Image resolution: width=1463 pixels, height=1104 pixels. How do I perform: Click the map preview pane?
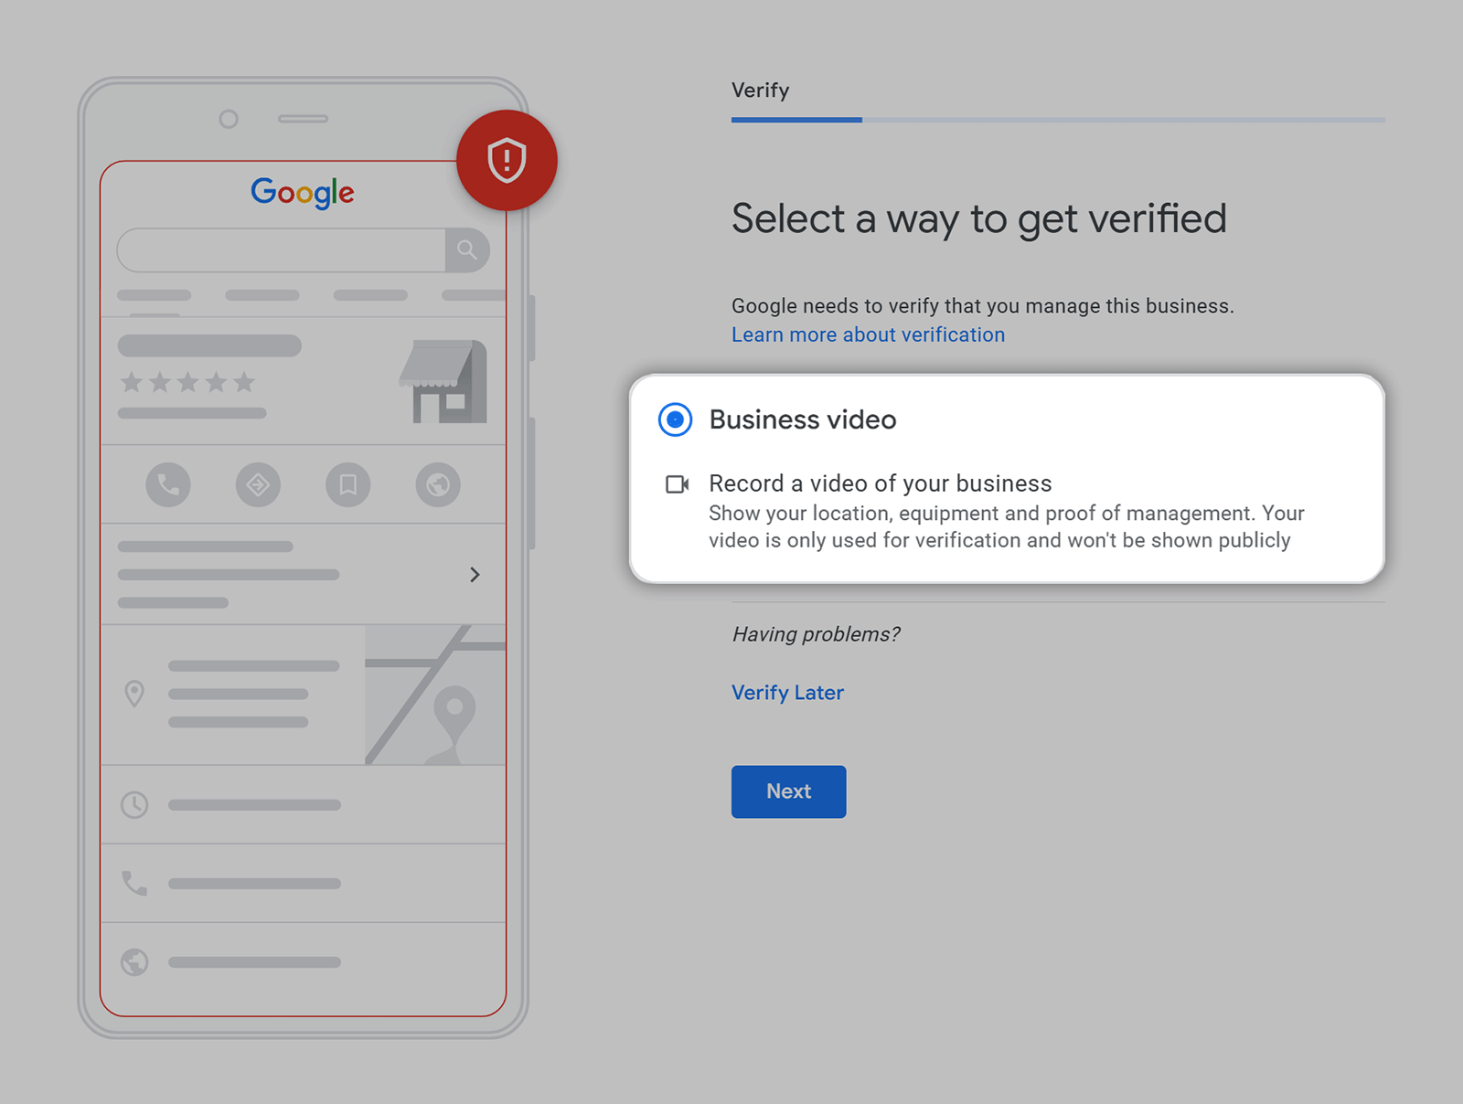click(x=435, y=695)
